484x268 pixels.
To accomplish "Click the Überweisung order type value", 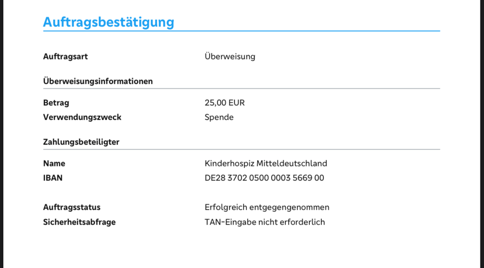I will (x=230, y=57).
